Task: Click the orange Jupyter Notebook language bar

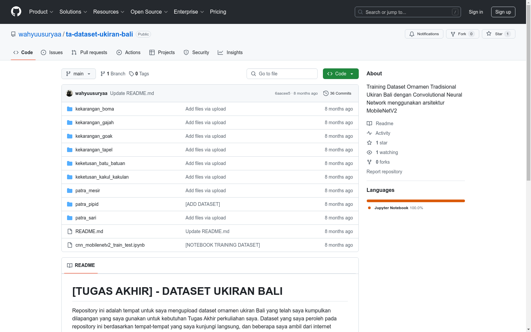Action: [x=416, y=201]
